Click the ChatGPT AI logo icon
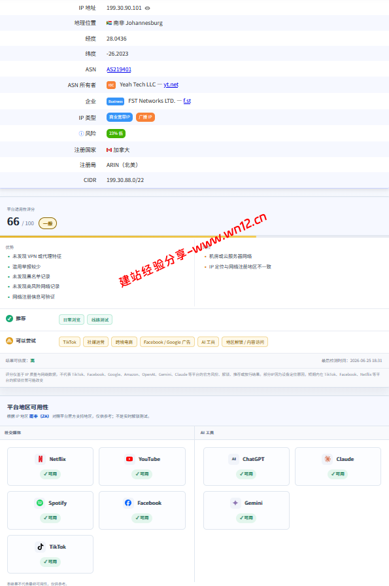389x586 pixels. [233, 459]
